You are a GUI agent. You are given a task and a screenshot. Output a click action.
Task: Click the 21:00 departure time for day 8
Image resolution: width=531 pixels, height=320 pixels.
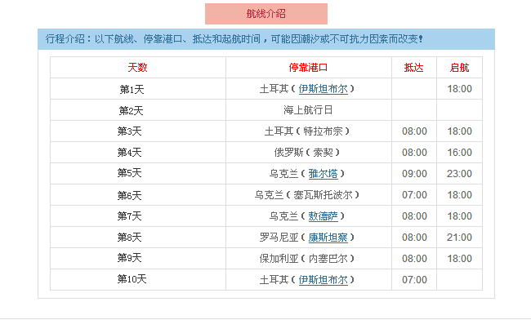[x=460, y=237]
